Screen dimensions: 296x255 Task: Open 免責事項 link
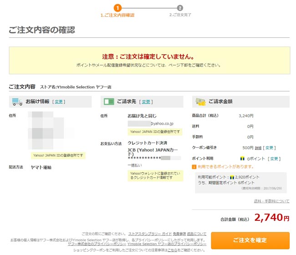[179, 234]
